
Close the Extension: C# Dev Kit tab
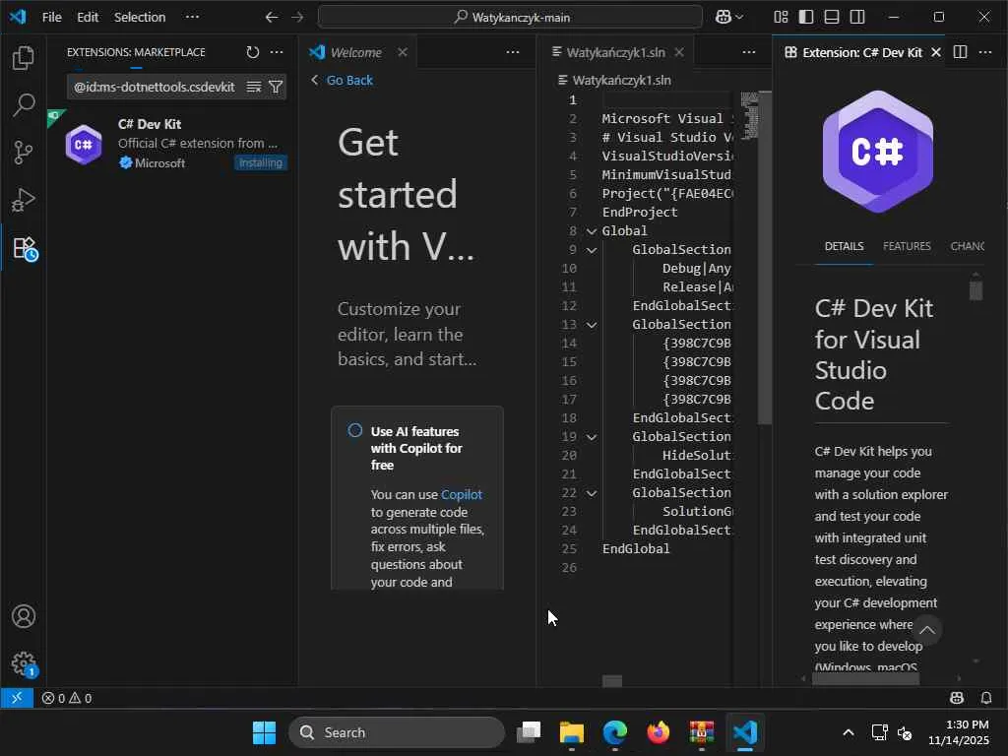coord(937,52)
